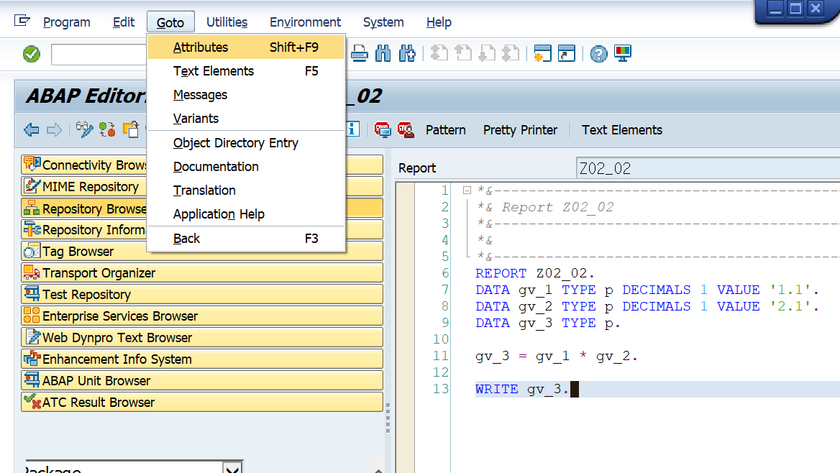This screenshot has height=473, width=840.
Task: Click the Last Page icon
Action: (511, 54)
